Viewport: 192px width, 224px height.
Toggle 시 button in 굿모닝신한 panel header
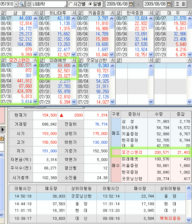[x=112, y=60]
